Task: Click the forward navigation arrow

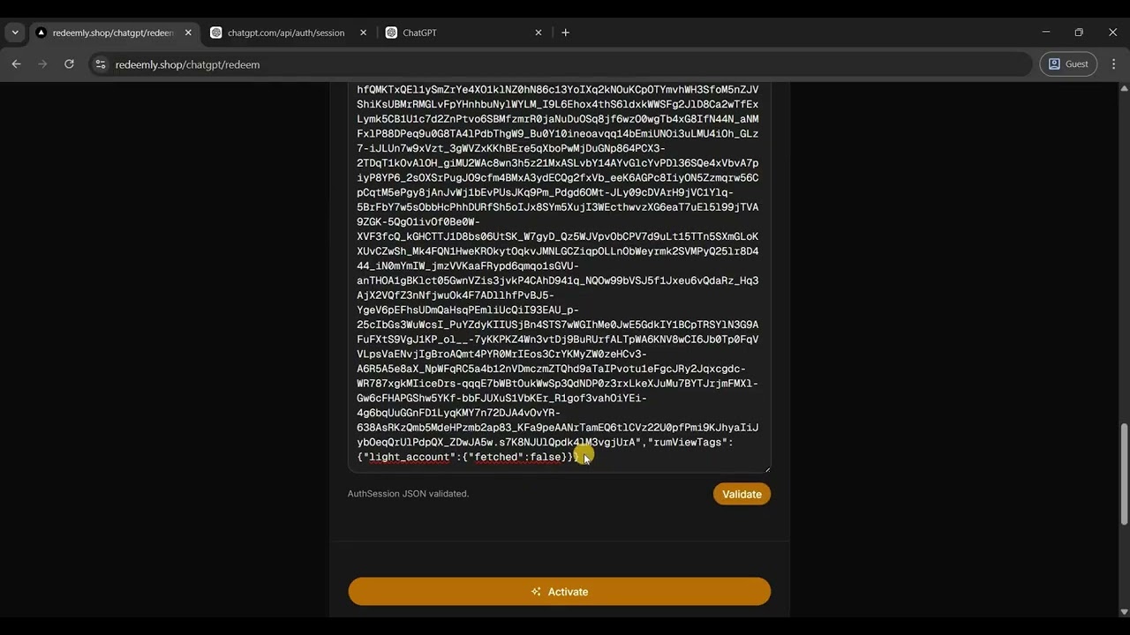Action: 42,64
